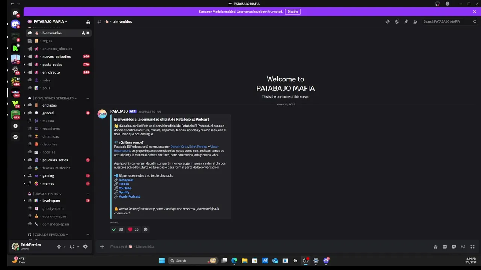Open the PATABAJO MAFIA server dropdown
This screenshot has height=270, width=481.
50,21
